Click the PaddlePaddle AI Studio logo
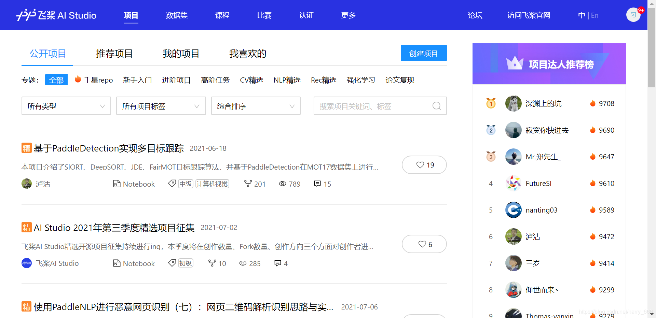The image size is (656, 318). point(56,15)
